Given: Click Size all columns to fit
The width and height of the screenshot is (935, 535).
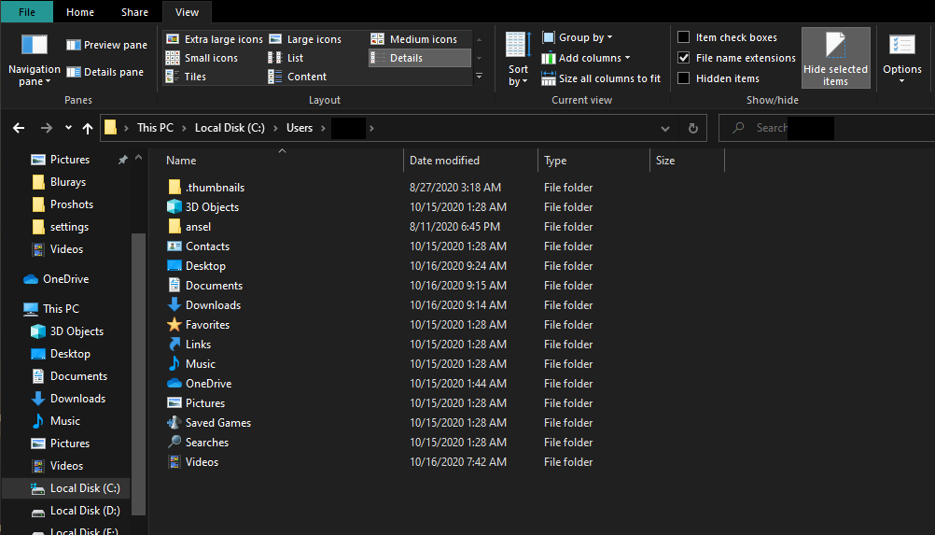Looking at the screenshot, I should (x=601, y=78).
